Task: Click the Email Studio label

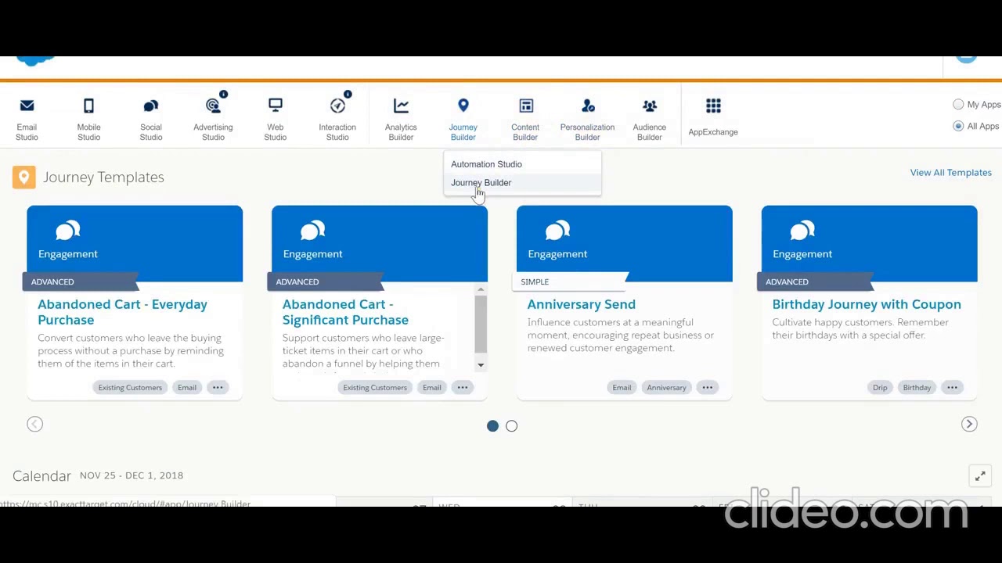Action: [x=27, y=132]
